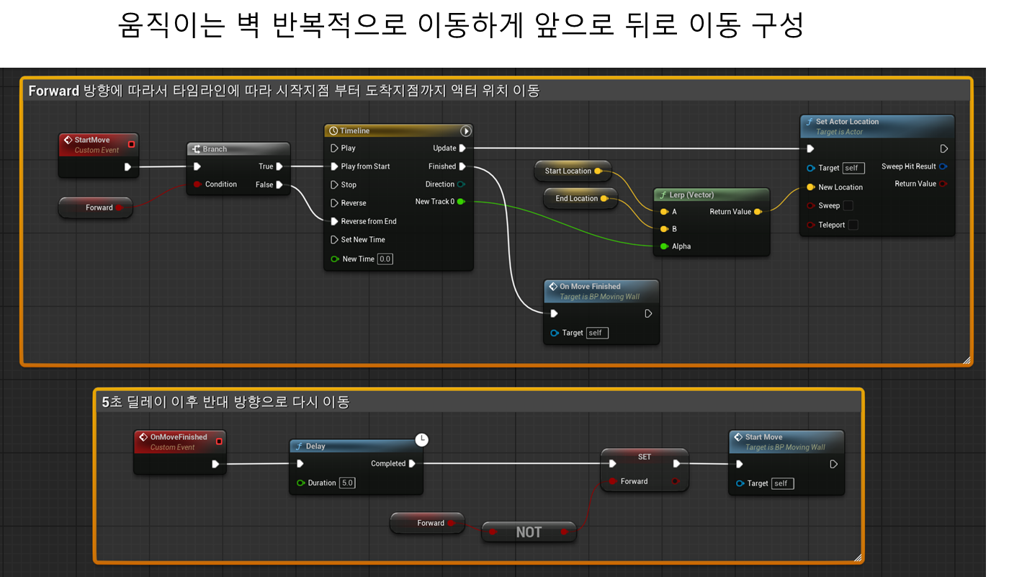Click the StartMove event exec output pin
This screenshot has height=577, width=1009.
tap(127, 167)
